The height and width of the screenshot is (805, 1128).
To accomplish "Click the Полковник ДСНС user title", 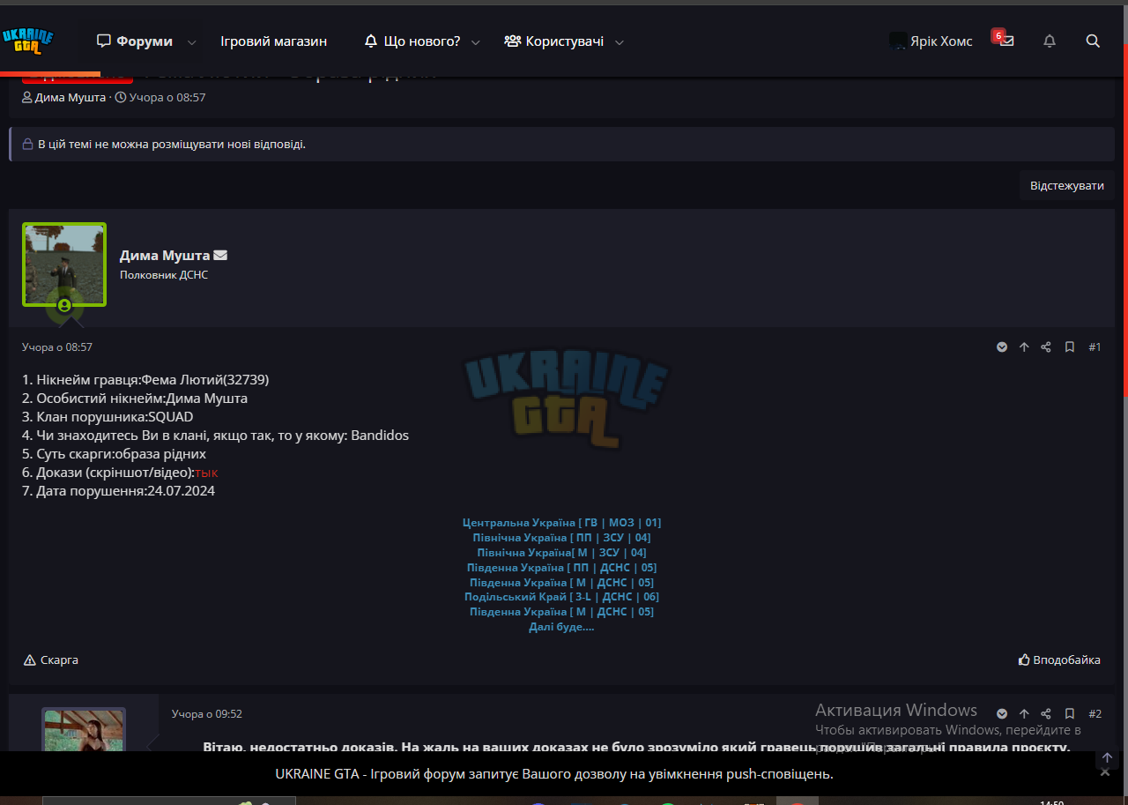I will point(164,275).
